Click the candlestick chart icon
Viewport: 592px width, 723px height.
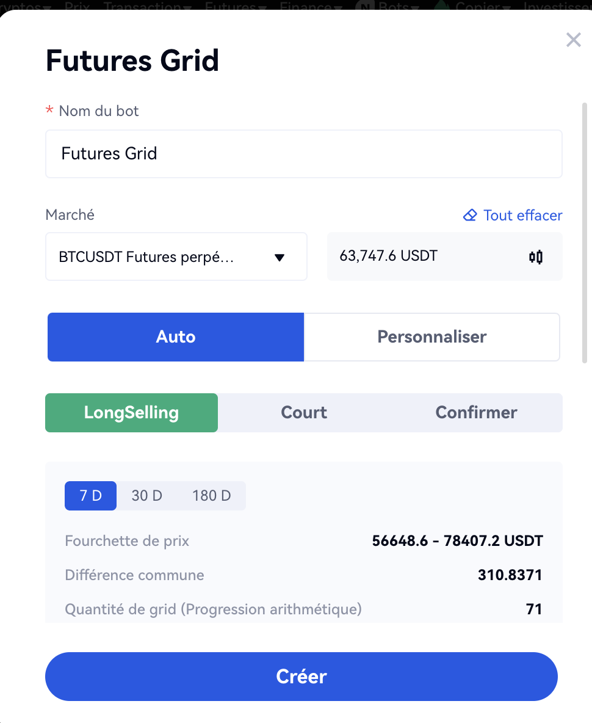point(535,256)
